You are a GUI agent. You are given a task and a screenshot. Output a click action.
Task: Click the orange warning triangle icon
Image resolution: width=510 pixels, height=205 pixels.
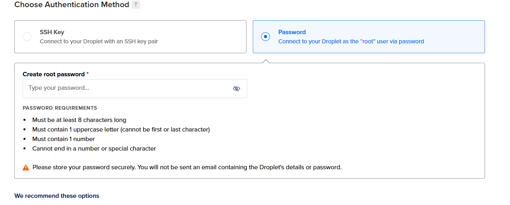coord(26,168)
